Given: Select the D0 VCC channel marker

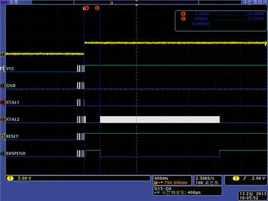Looking at the screenshot, I should [x=2, y=69].
